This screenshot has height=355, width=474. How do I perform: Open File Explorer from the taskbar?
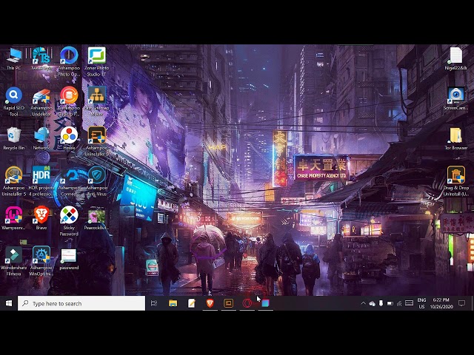[x=173, y=303]
